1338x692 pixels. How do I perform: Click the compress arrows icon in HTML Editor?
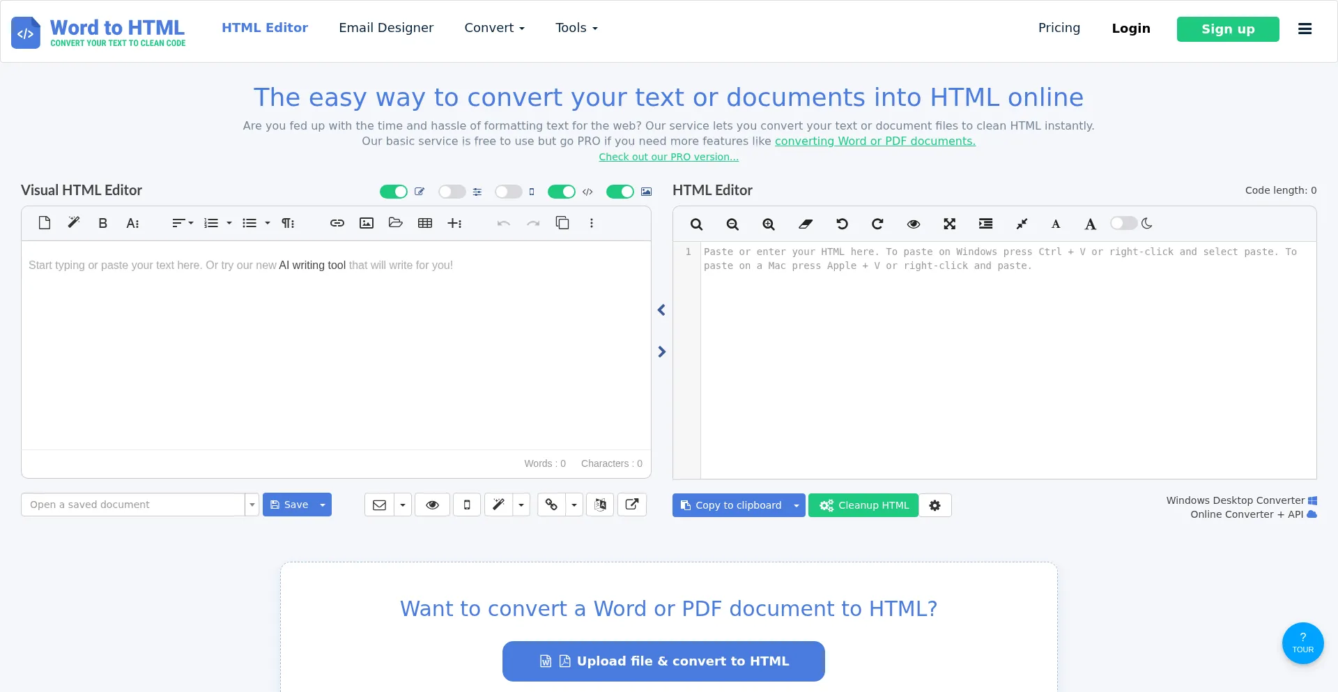(1022, 224)
